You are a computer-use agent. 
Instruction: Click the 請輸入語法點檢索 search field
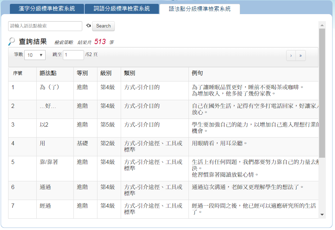tap(45, 26)
